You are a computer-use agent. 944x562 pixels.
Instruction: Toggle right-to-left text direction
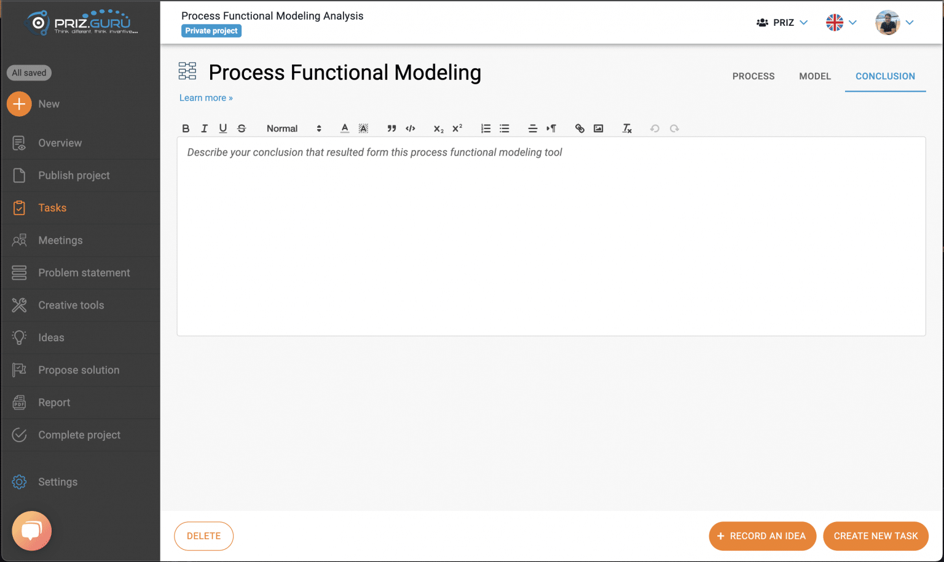(551, 129)
